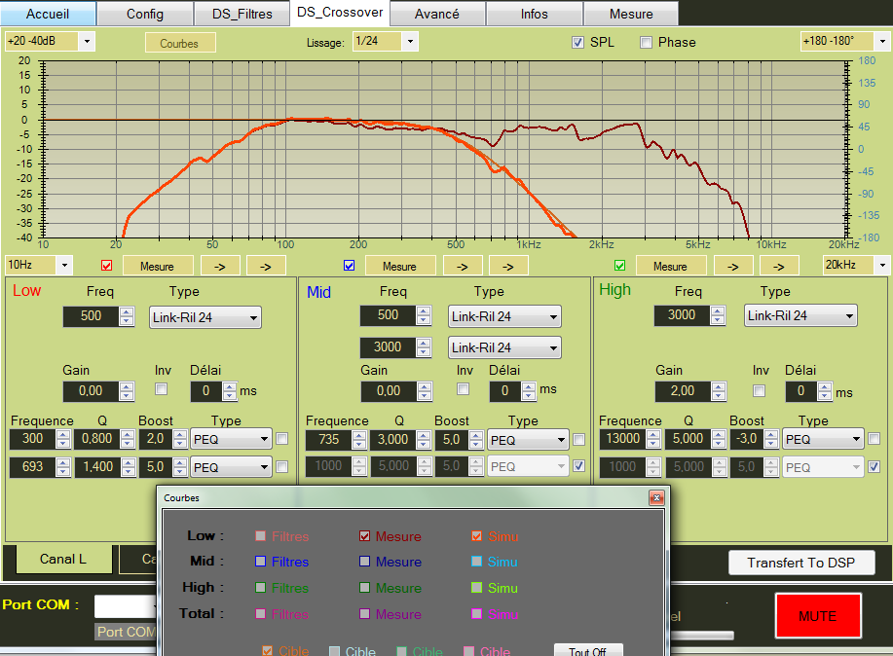Hit the red MUTE button
893x656 pixels.
pos(817,616)
